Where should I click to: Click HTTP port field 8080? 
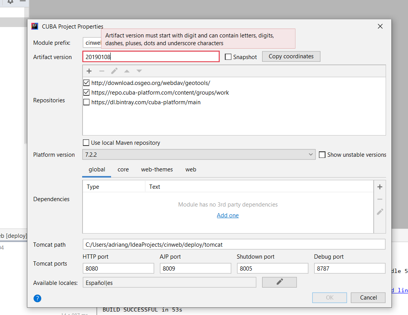point(118,268)
